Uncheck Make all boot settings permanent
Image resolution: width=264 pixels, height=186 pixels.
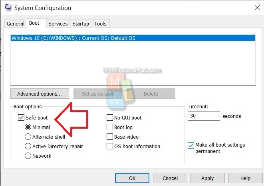[x=191, y=145]
